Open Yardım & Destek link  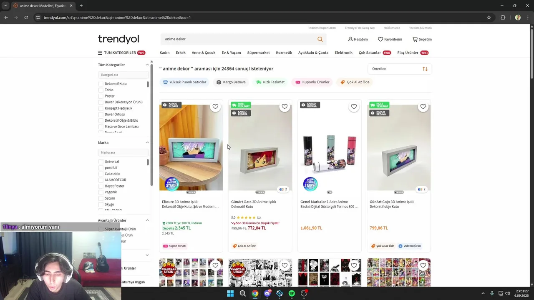421,28
